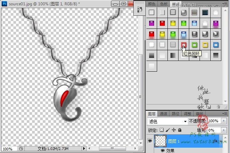Click the 图层 1 layer name

[174, 141]
